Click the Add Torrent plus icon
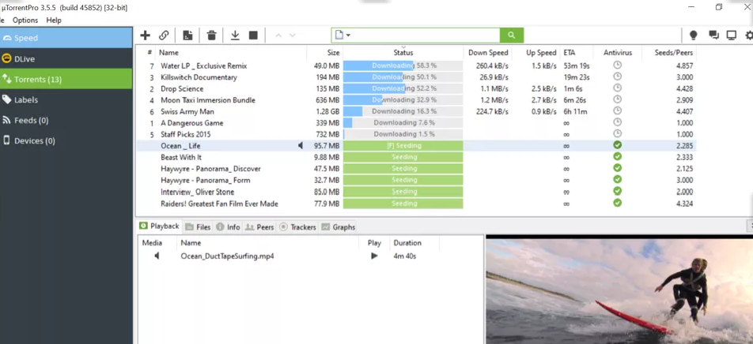This screenshot has width=753, height=344. 145,36
